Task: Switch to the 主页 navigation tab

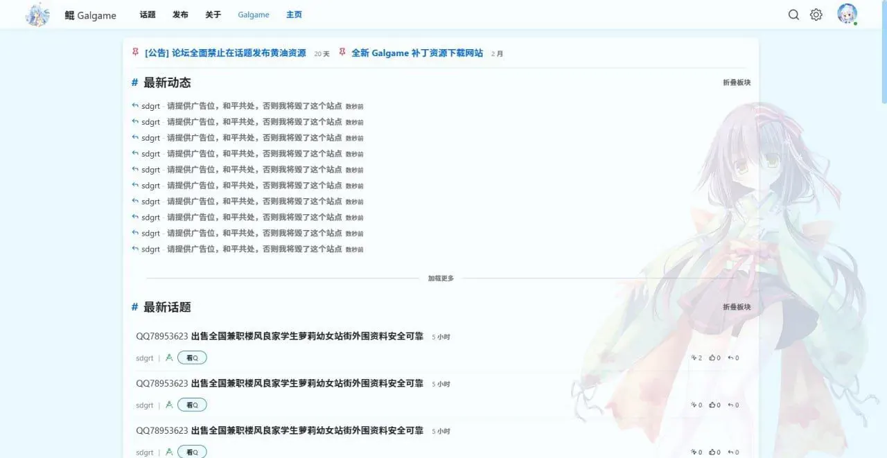Action: point(294,15)
